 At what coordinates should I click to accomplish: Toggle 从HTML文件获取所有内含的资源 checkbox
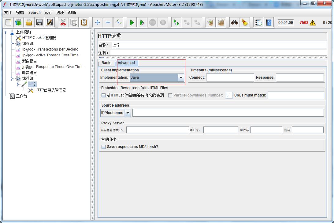click(103, 95)
